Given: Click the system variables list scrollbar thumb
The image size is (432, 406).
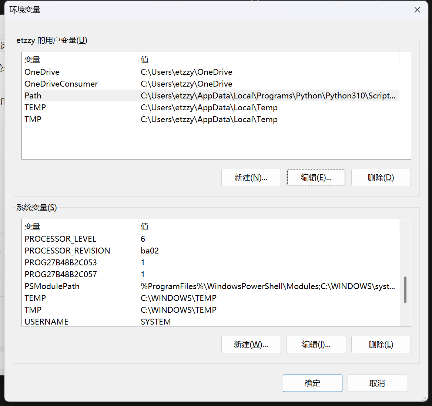Looking at the screenshot, I should (x=405, y=290).
